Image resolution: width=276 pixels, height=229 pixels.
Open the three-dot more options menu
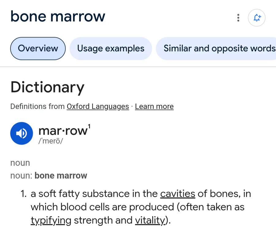pyautogui.click(x=238, y=18)
